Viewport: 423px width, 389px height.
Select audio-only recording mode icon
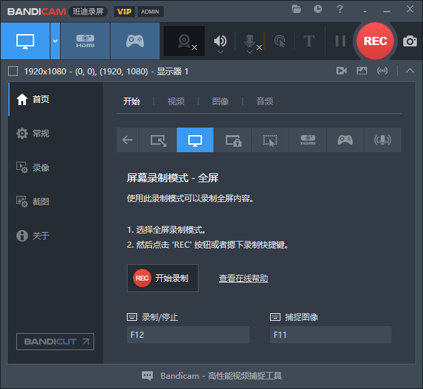382,140
